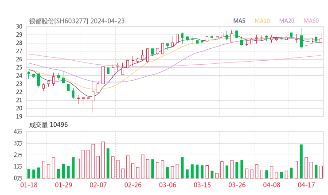Click the MA60 legend label
The width and height of the screenshot is (328, 195).
click(x=311, y=21)
